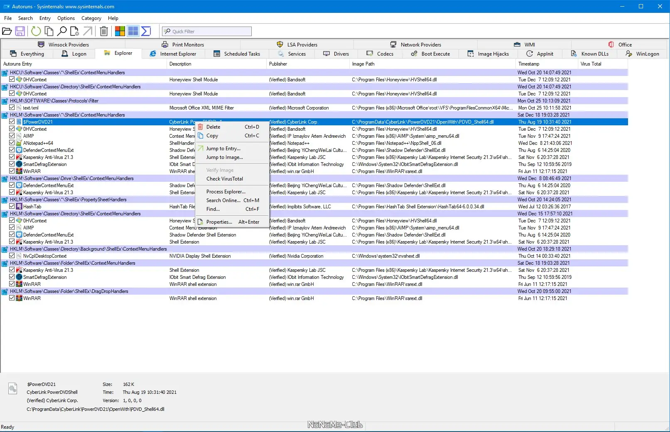This screenshot has width=670, height=432.
Task: Switch to the Everything tab
Action: [x=27, y=54]
